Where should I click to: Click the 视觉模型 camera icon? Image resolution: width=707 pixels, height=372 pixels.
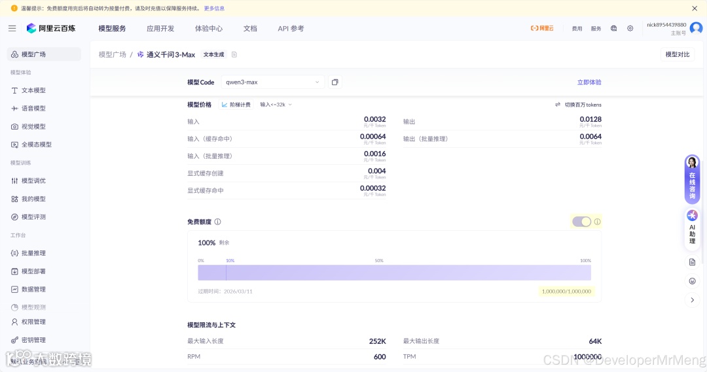tap(14, 127)
